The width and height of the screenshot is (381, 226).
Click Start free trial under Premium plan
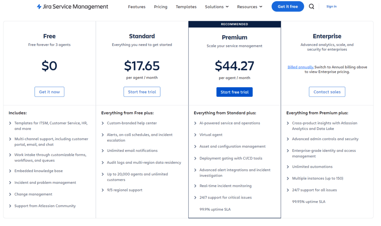pos(234,92)
